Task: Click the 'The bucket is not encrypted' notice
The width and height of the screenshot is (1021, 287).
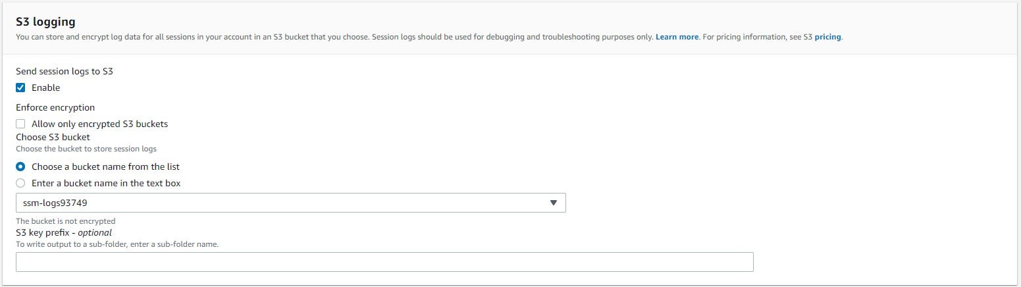Action: tap(65, 221)
